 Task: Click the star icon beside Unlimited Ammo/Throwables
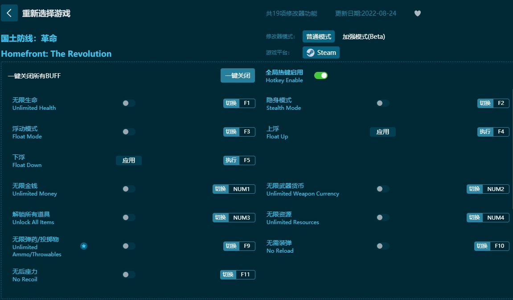(x=84, y=246)
